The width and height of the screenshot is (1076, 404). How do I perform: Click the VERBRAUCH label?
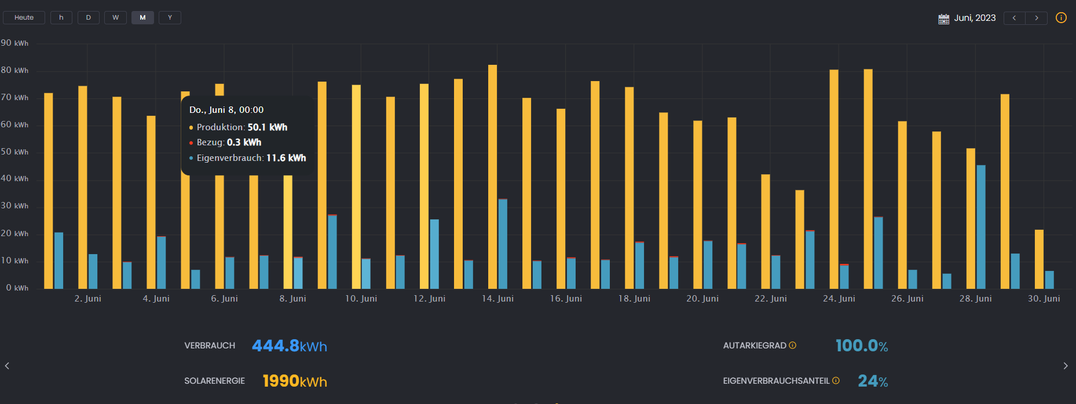pos(210,346)
